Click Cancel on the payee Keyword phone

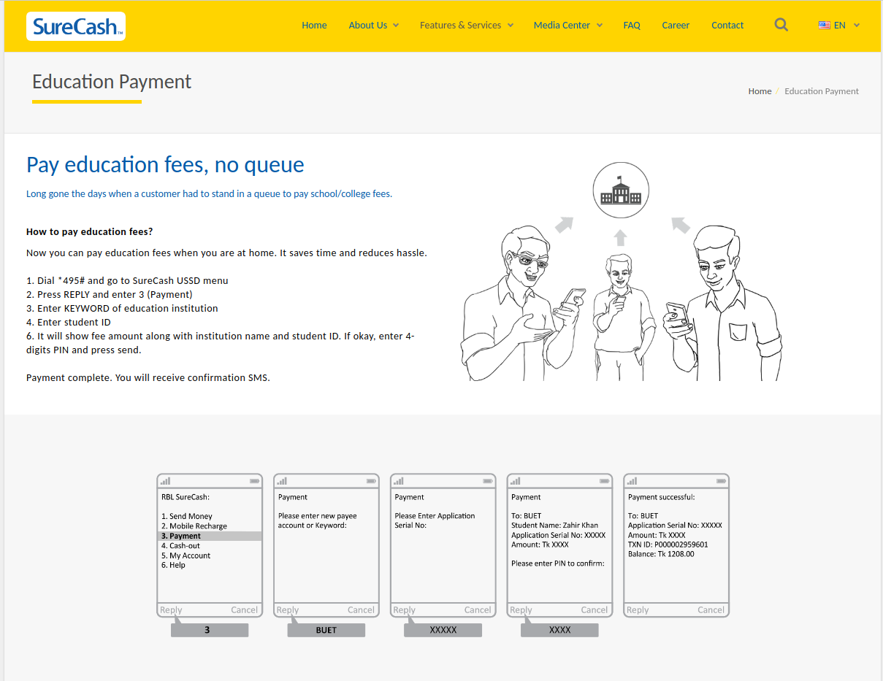pyautogui.click(x=362, y=610)
